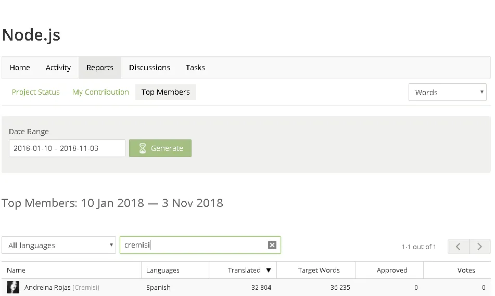Click the Generate button
495x296 pixels.
pos(160,148)
